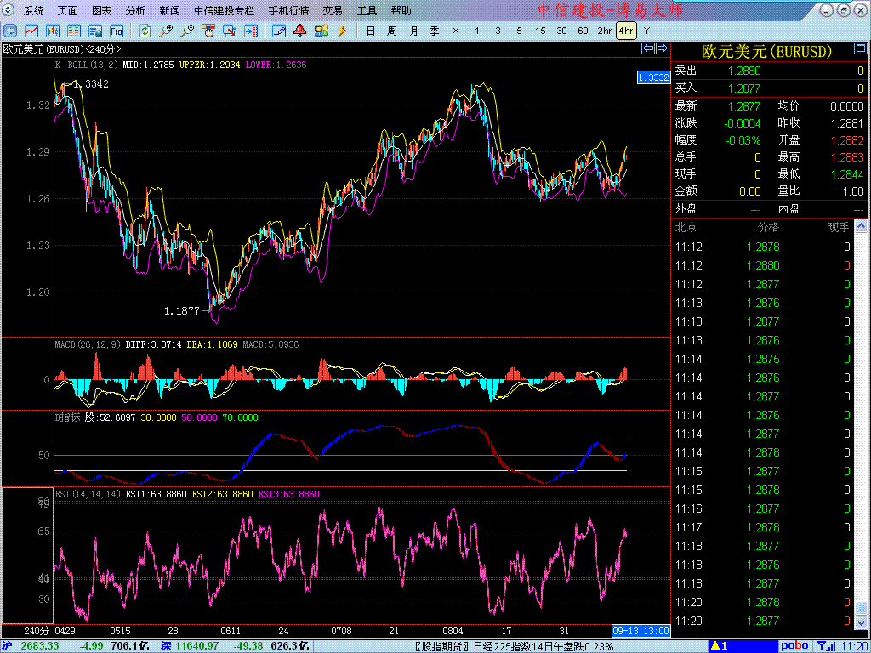The height and width of the screenshot is (653, 871).
Task: Open the 分析 (Analysis) menu
Action: [135, 11]
